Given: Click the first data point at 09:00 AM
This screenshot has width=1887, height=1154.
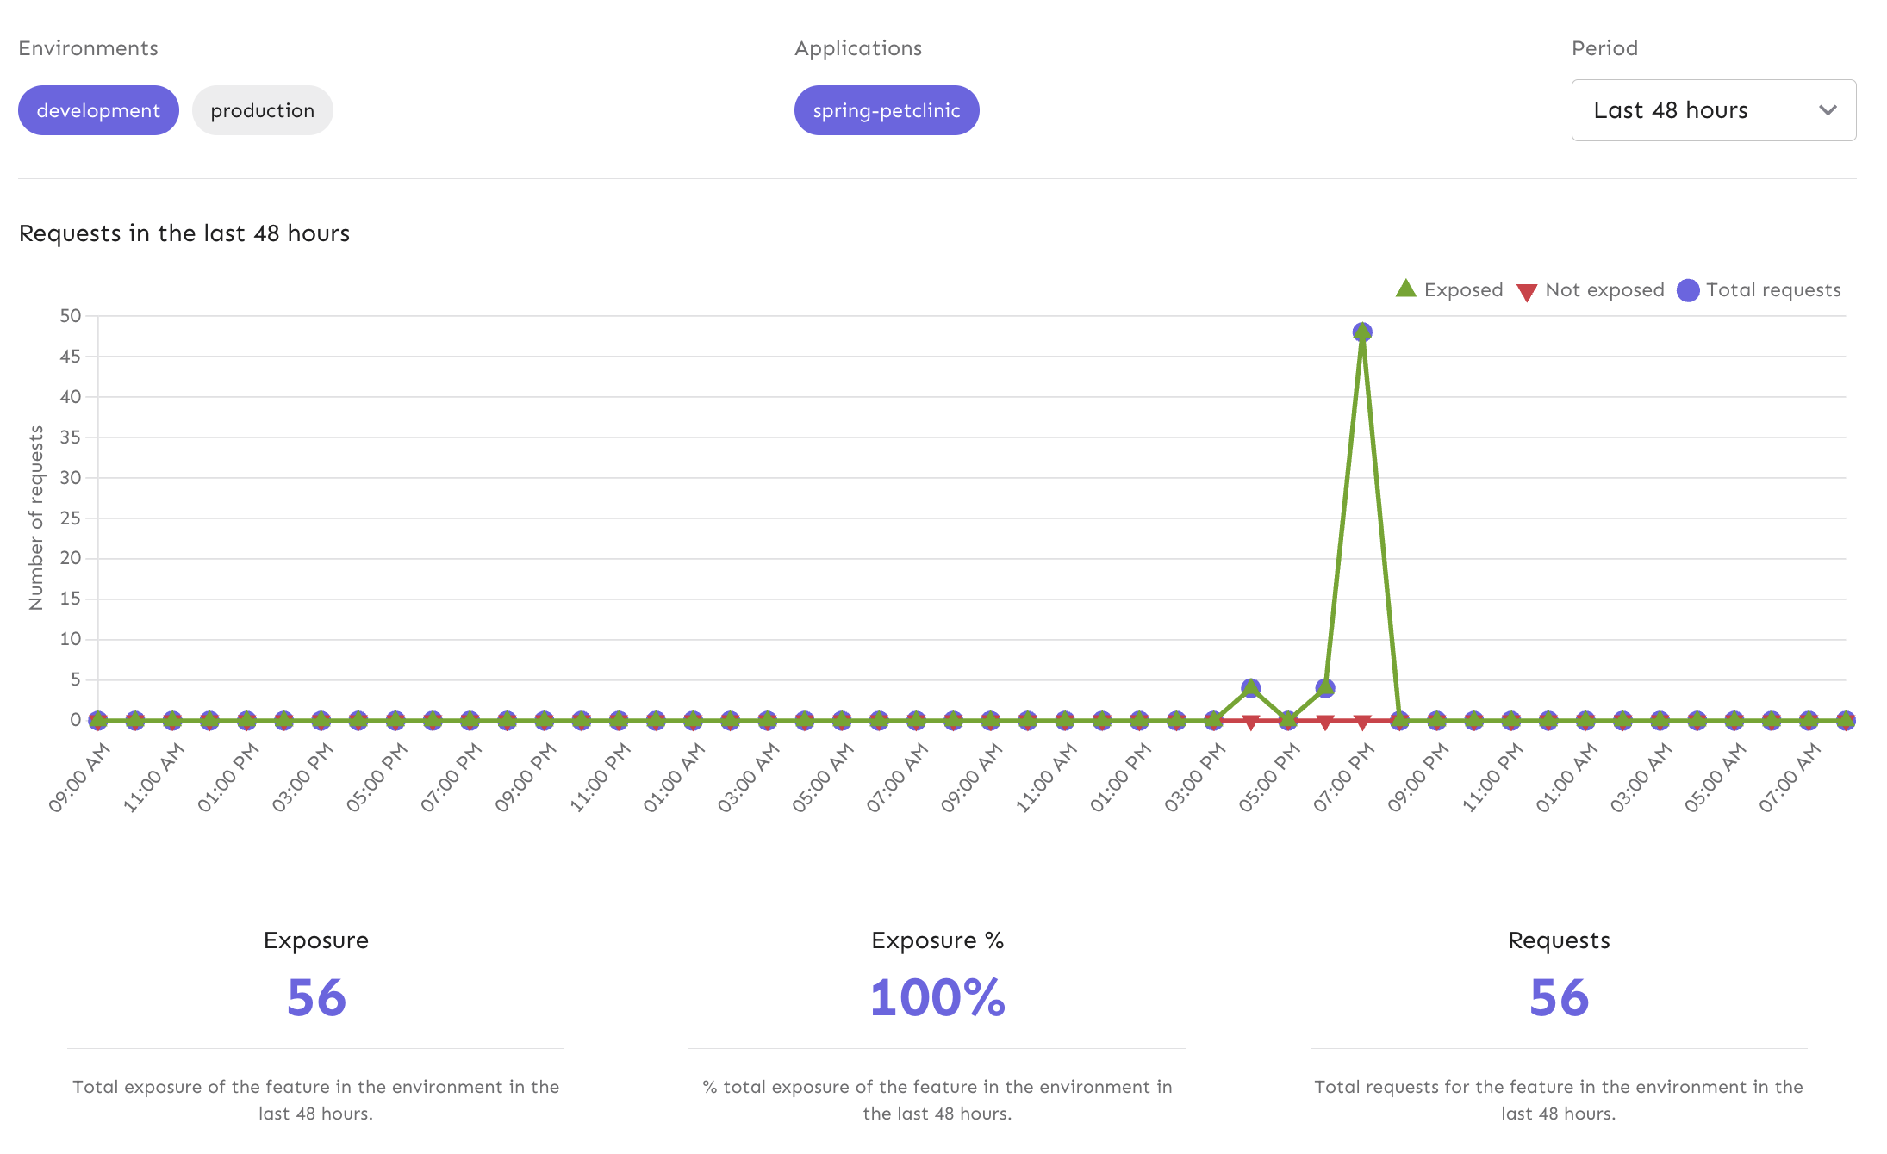Looking at the screenshot, I should point(97,719).
